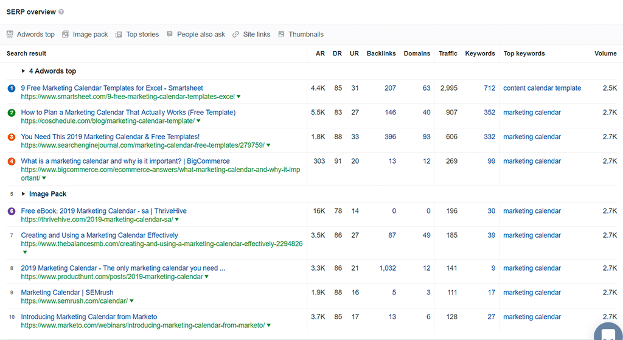Click the orange position 4 badge
623x340 pixels.
point(12,161)
